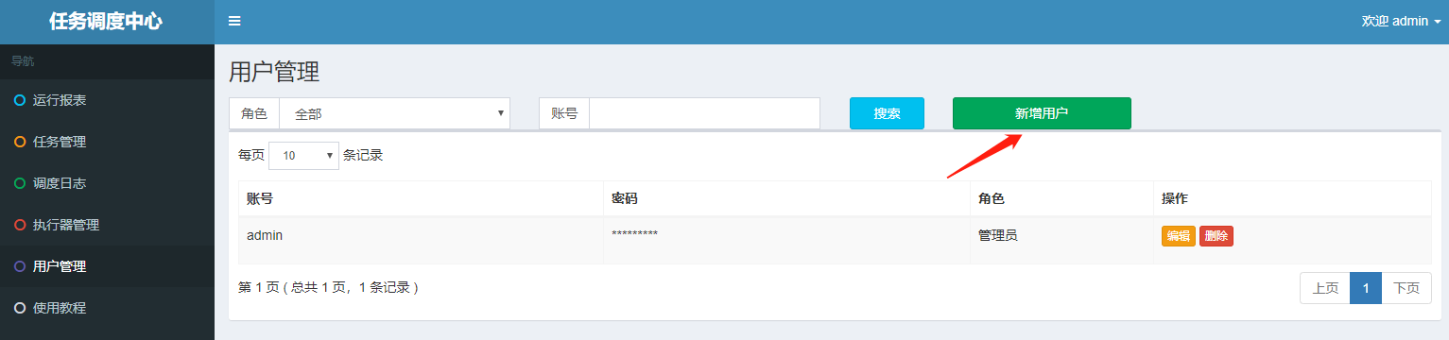
Task: Click the 第 1 页 record summary text
Action: click(x=328, y=287)
